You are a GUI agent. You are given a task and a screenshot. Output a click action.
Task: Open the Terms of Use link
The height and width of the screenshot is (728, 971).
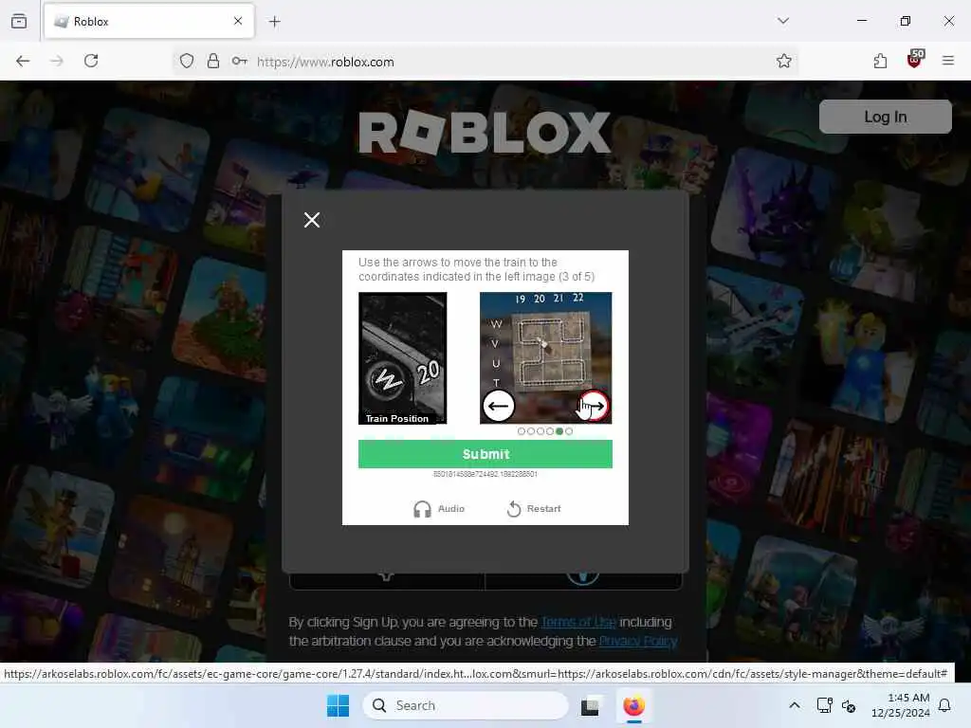click(x=578, y=622)
